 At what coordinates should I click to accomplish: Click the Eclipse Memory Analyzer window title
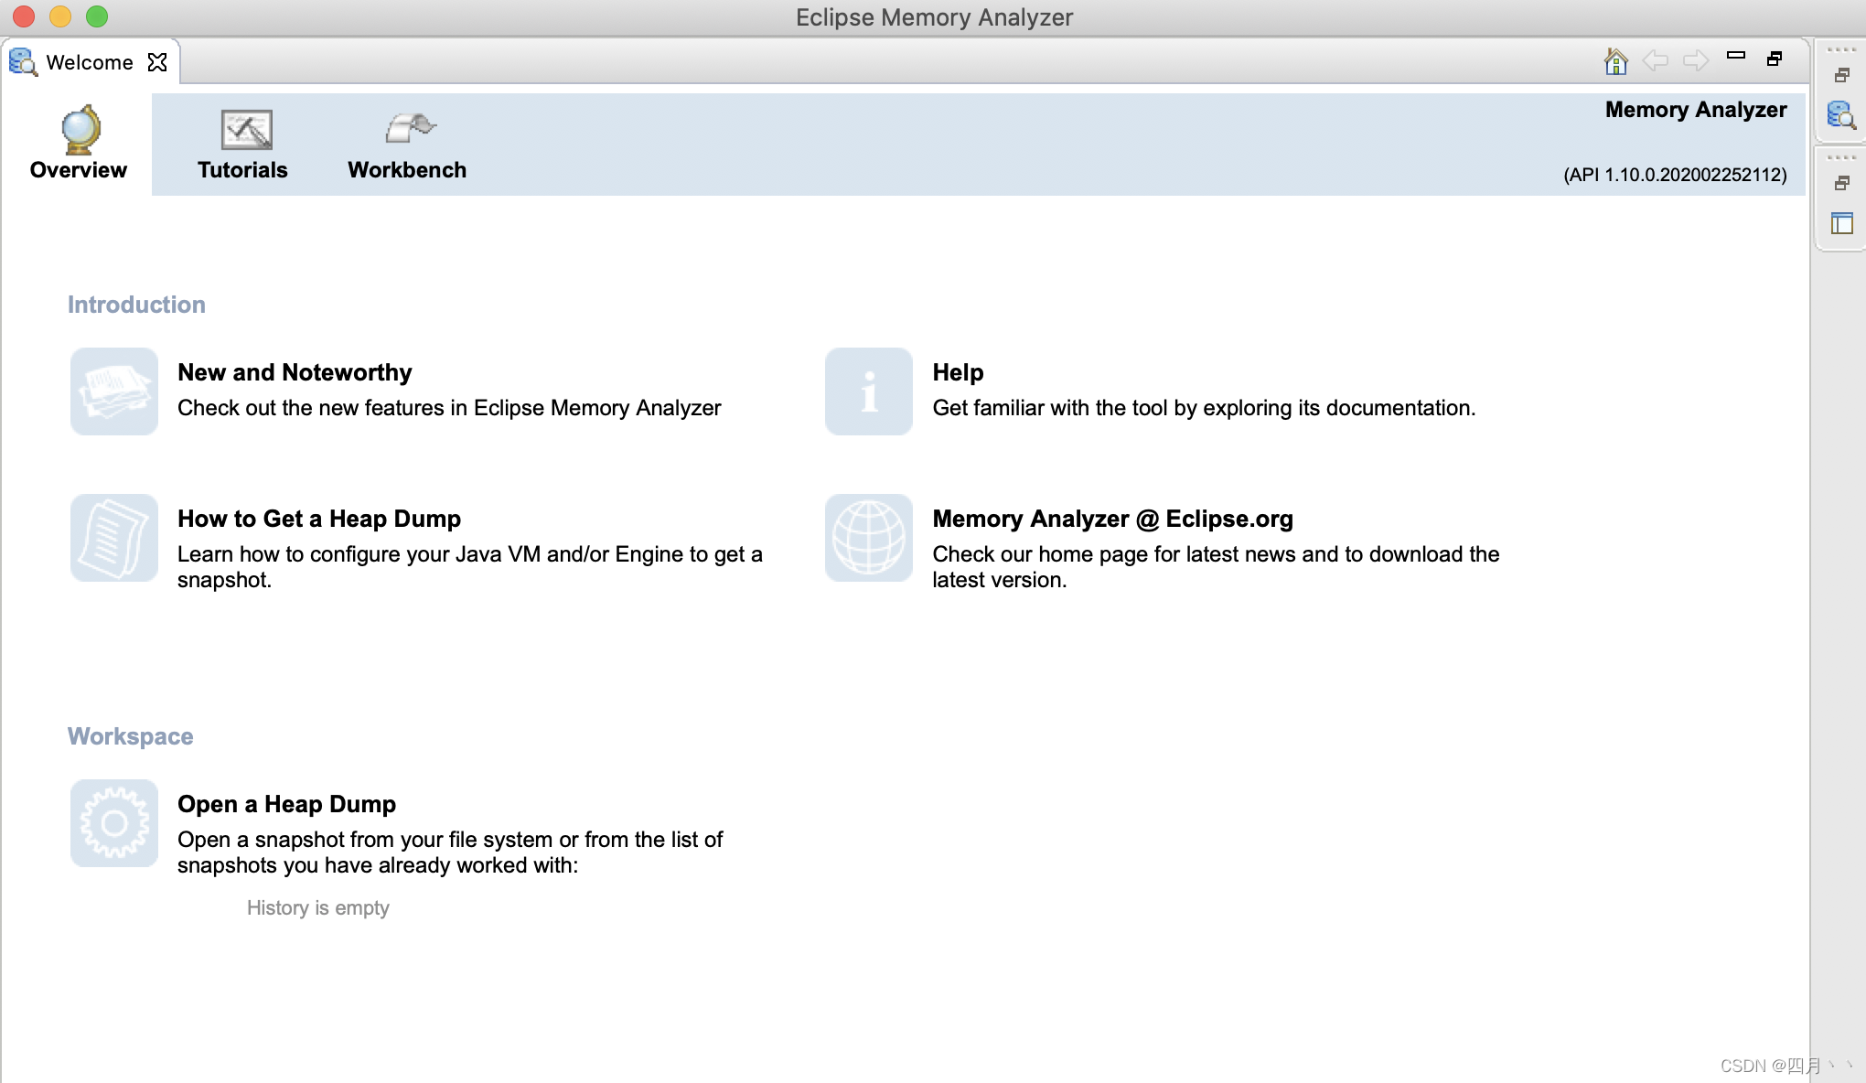(x=934, y=17)
